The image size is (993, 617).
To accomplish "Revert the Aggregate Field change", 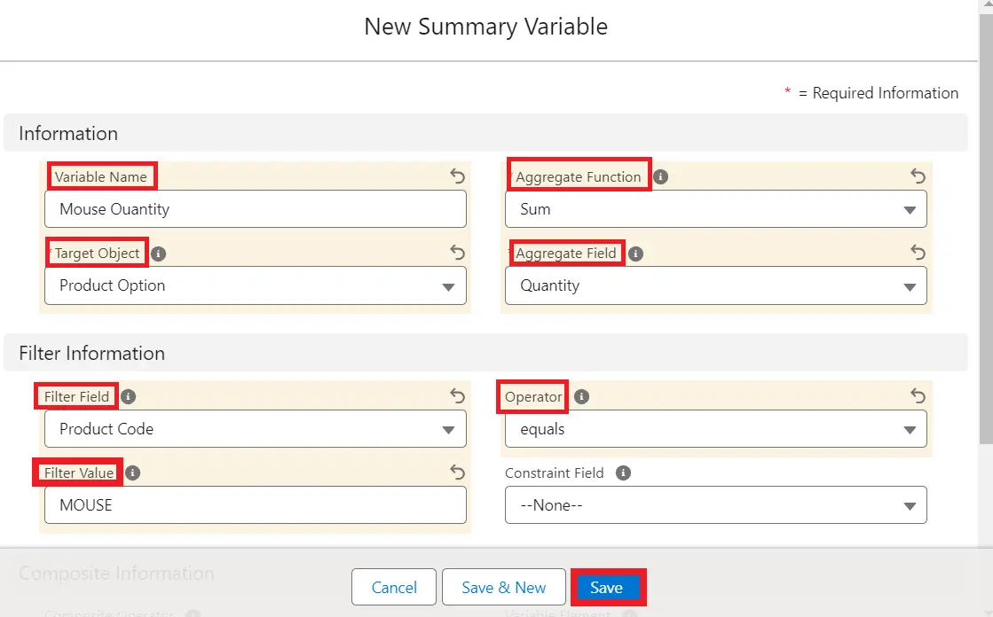I will coord(918,253).
